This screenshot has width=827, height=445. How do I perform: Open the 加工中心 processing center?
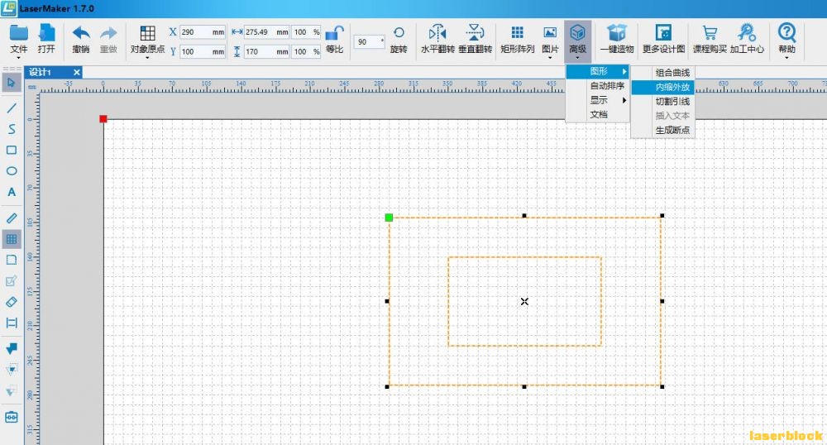pyautogui.click(x=746, y=38)
